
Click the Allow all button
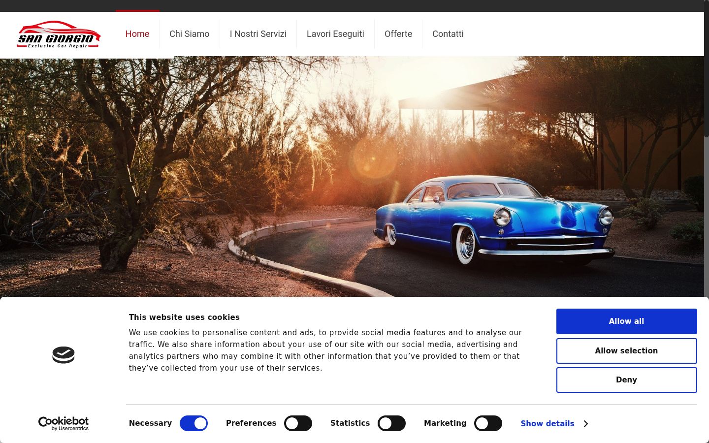(627, 321)
